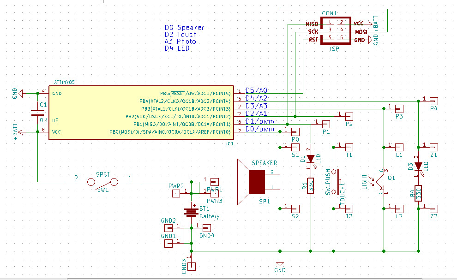Viewport: 457px width, 280px height.
Task: Select the D0/pwm net label
Action: [x=260, y=129]
